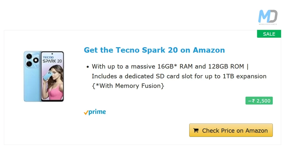Select the Amazon Prime checkmark icon
The image size is (287, 161).
[x=86, y=112]
